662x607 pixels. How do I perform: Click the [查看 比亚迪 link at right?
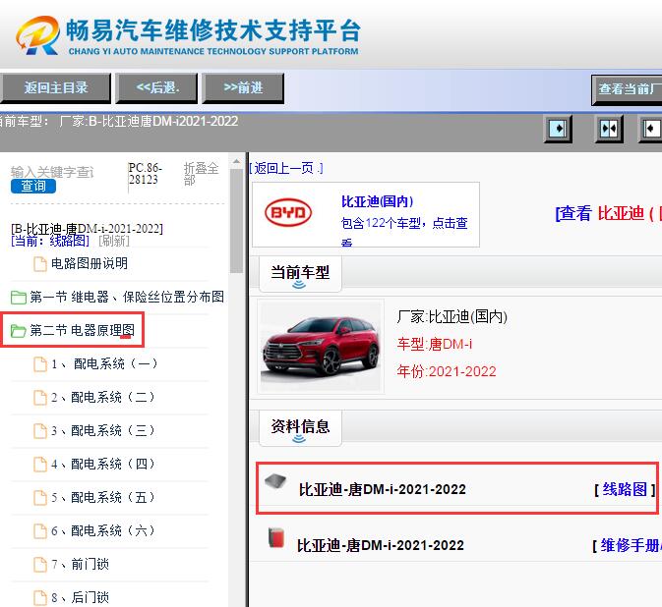[608, 213]
